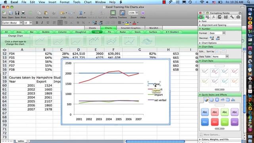Click the Borders icon
The image size is (254, 143).
119,23
